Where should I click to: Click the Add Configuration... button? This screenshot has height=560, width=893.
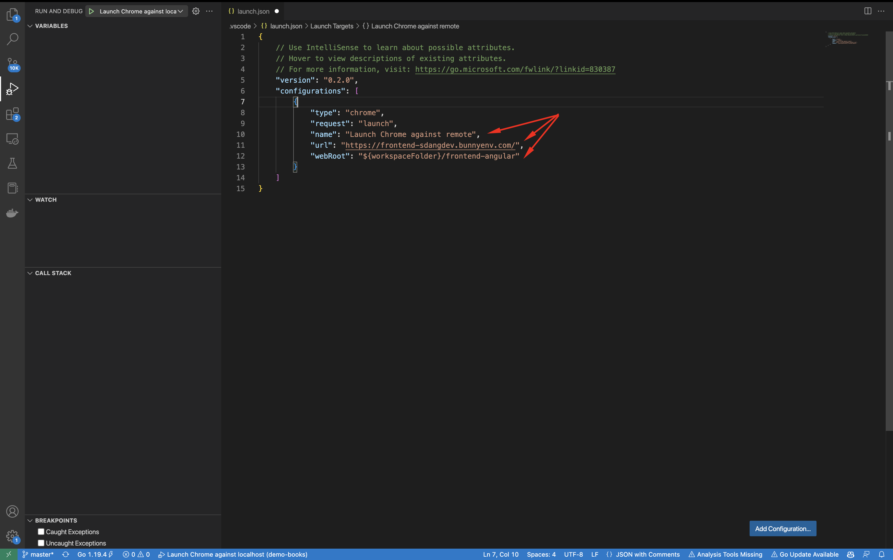[783, 528]
